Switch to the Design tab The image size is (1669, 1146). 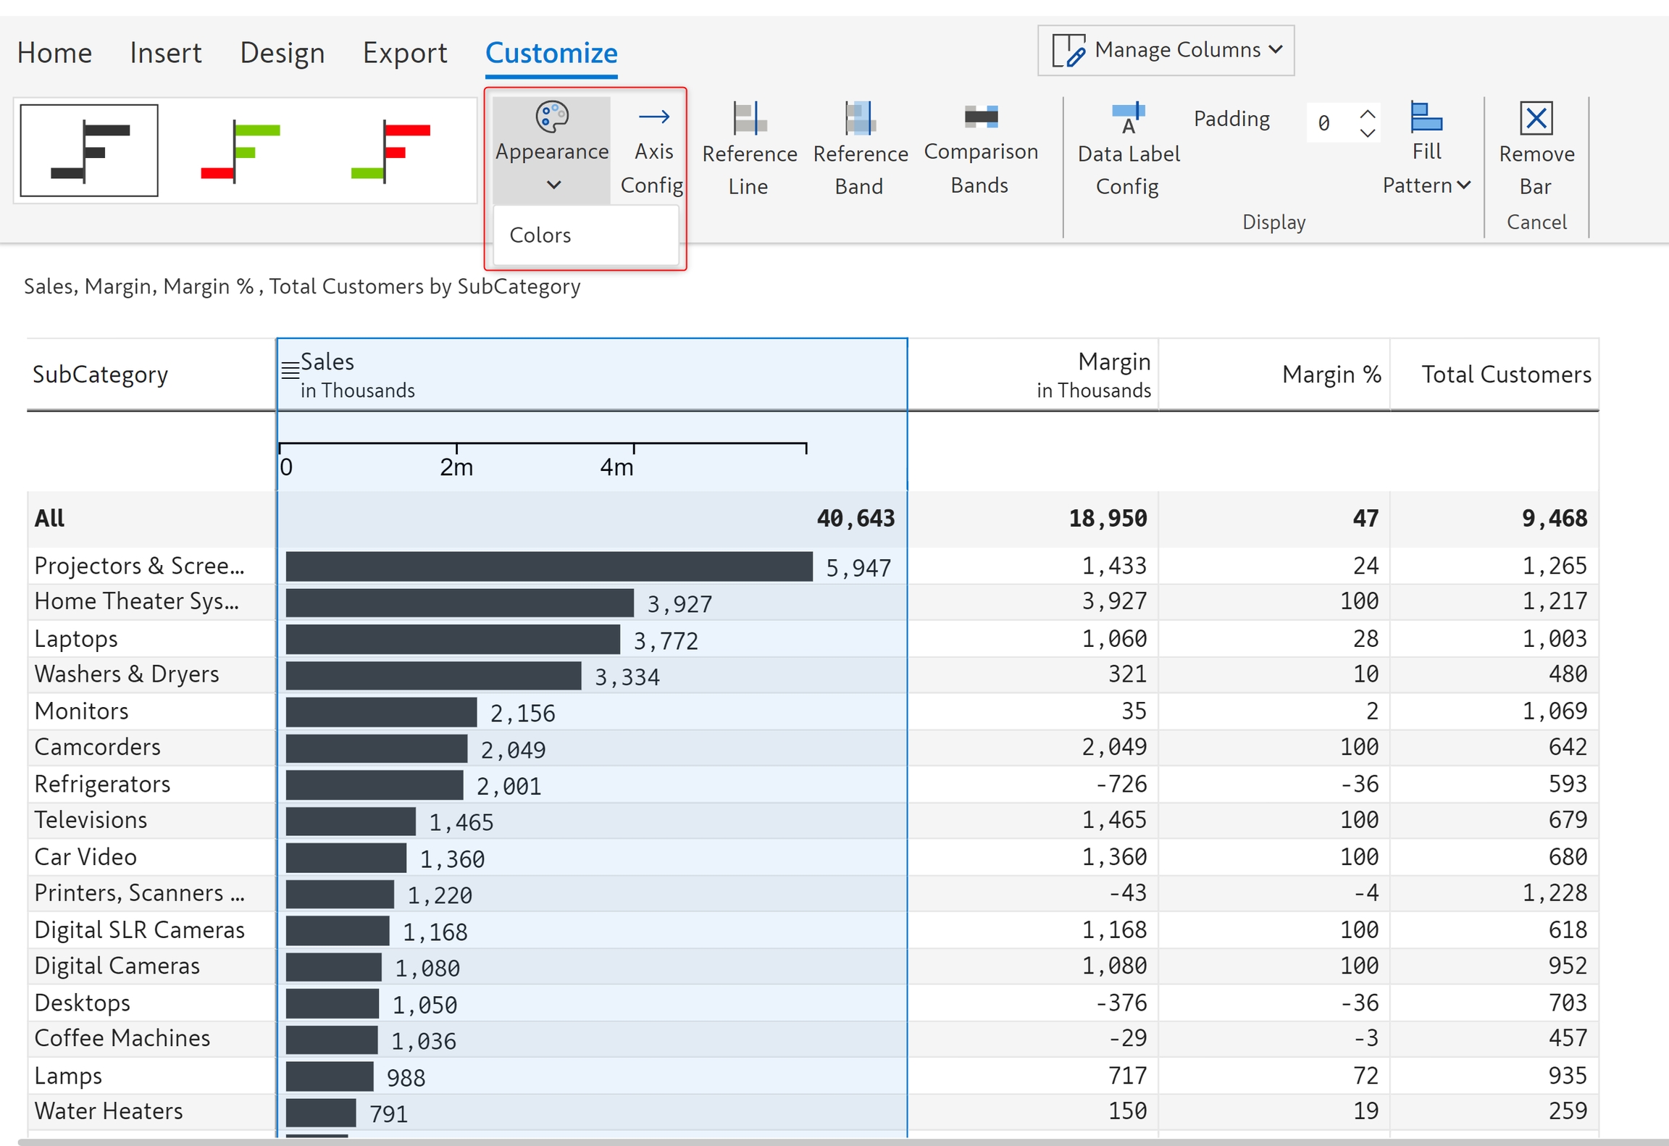[x=282, y=53]
